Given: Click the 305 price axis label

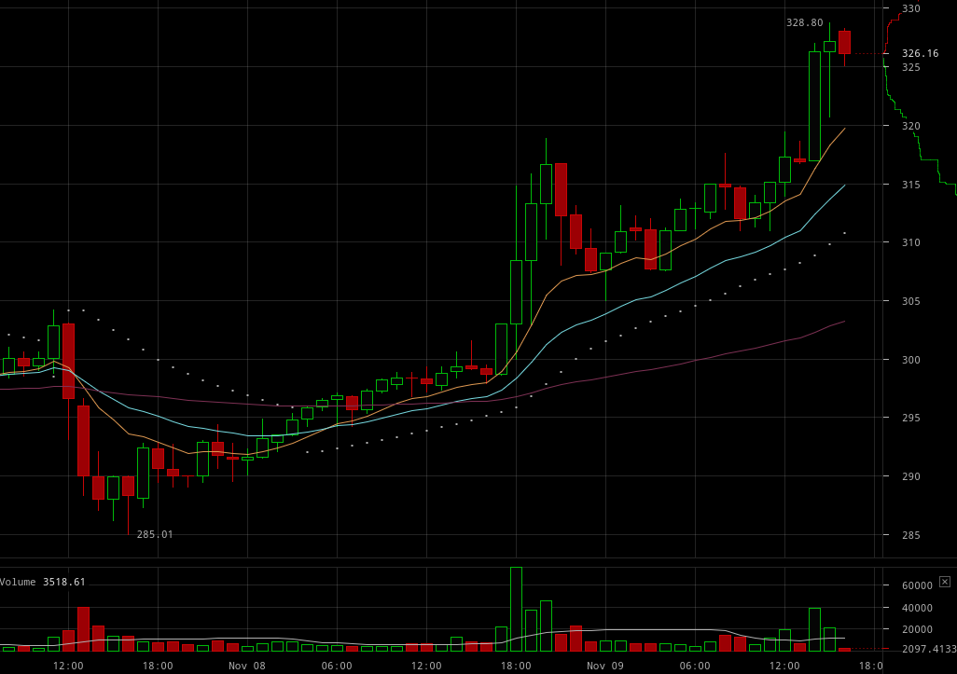Looking at the screenshot, I should pos(910,301).
